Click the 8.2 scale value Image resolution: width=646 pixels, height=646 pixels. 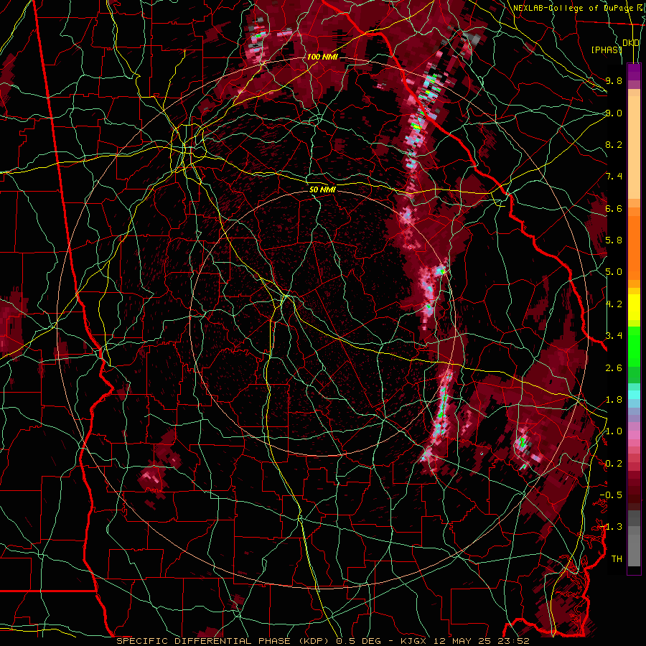(x=614, y=144)
